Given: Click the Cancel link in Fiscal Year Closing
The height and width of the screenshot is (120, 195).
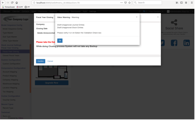Looking at the screenshot, I should tap(50, 61).
